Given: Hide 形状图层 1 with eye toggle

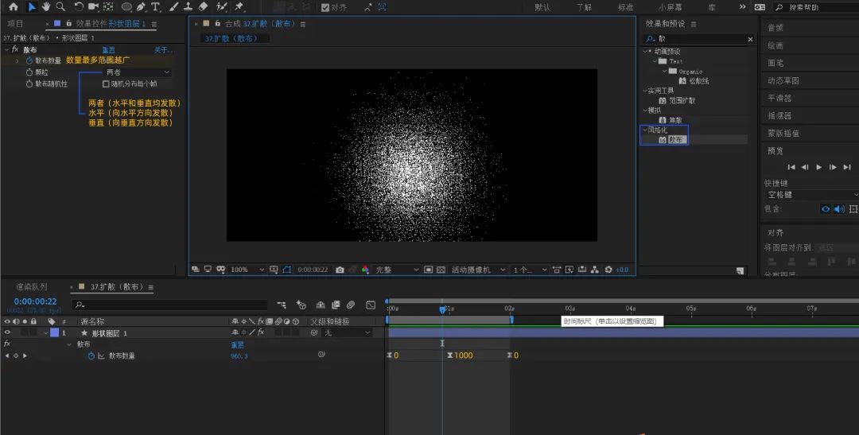Looking at the screenshot, I should click(x=8, y=332).
